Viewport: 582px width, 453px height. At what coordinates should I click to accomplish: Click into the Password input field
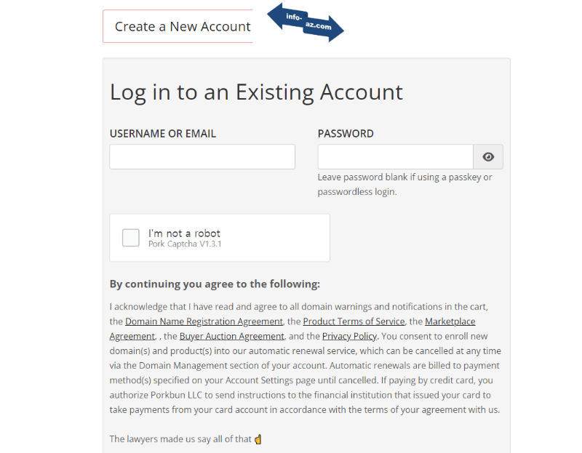(395, 157)
